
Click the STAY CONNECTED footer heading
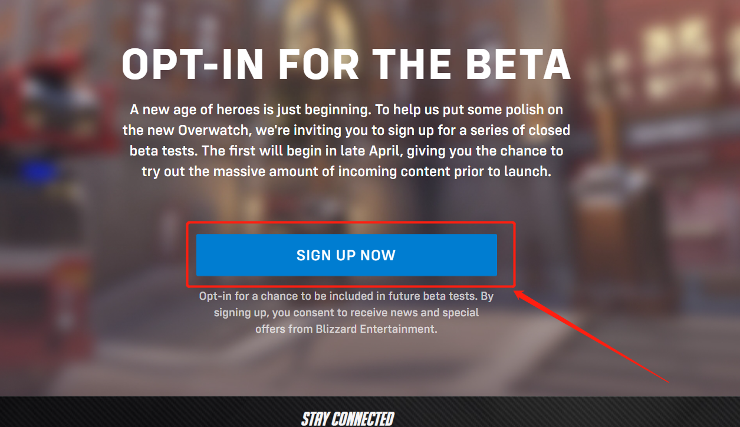(347, 419)
